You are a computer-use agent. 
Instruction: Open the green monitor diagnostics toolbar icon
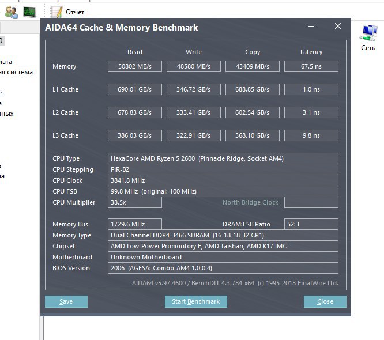click(29, 12)
